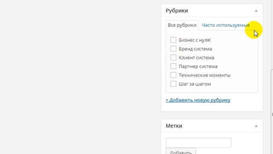Collapse the Метки panel
The height and width of the screenshot is (154, 273).
(256, 126)
